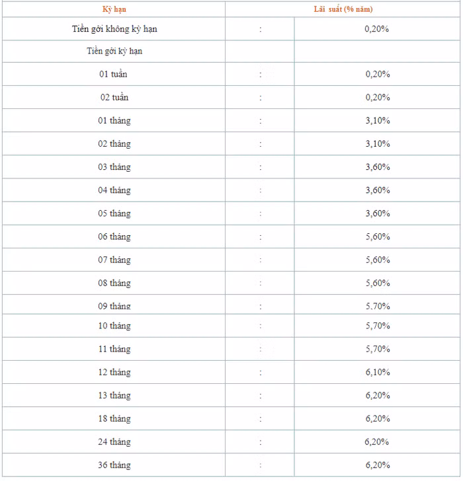Click the "Tiền gởi kỳ hạn" section label
Screen dimensions: 463x481
(x=114, y=51)
